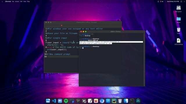Screen dimensions: 186x104
Task: Click 'ord(user_input));' in the editor
Action: [x=57, y=49]
